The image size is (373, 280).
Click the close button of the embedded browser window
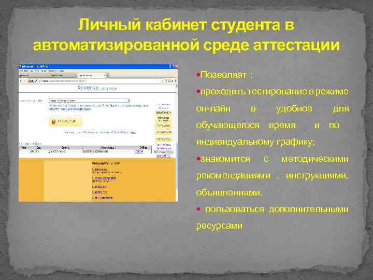point(176,66)
